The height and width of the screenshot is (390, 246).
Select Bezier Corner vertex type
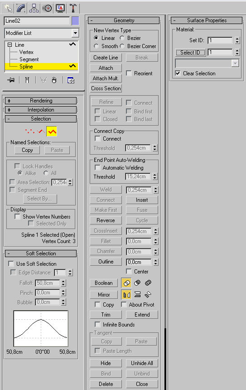coord(122,46)
